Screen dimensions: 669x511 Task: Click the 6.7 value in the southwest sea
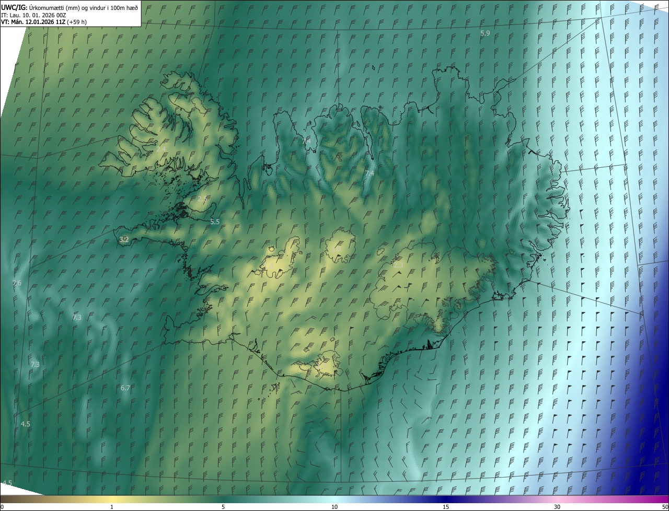125,388
